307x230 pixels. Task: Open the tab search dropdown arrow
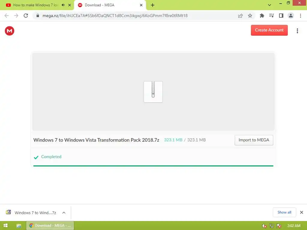click(270, 5)
